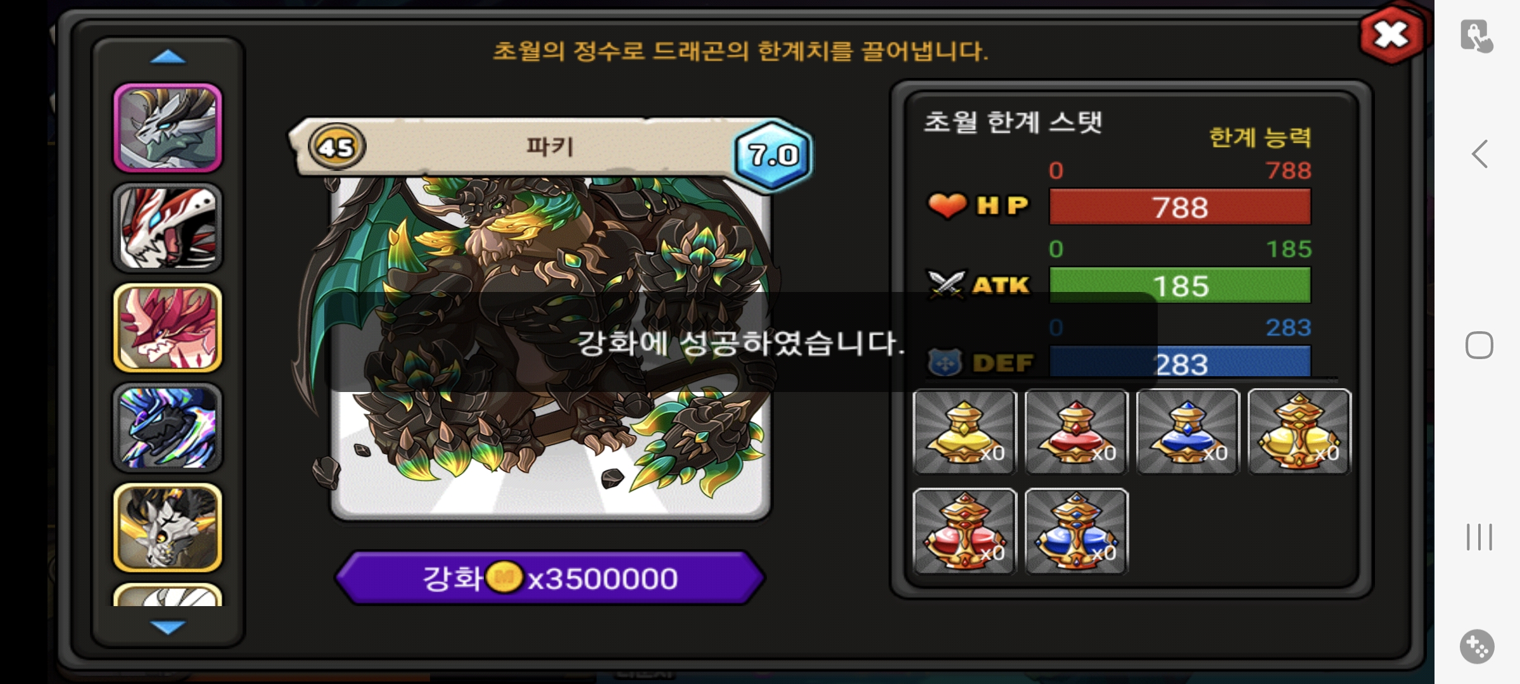The image size is (1520, 684).
Task: Tap the Android home square button
Action: pos(1479,345)
